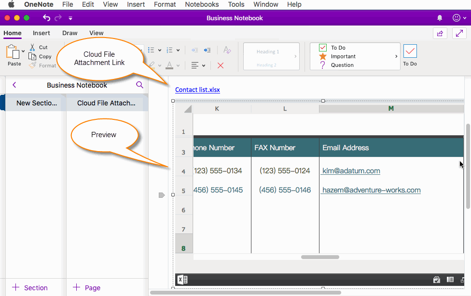Viewport: 471px width, 296px height.
Task: Expand the alignment options dropdown
Action: [204, 65]
